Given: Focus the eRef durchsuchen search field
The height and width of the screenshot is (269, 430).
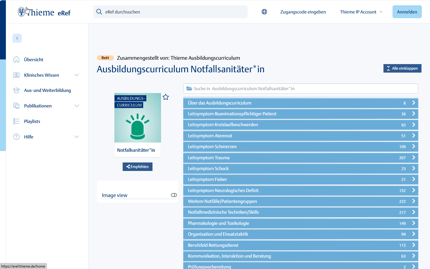Looking at the screenshot, I should click(170, 12).
